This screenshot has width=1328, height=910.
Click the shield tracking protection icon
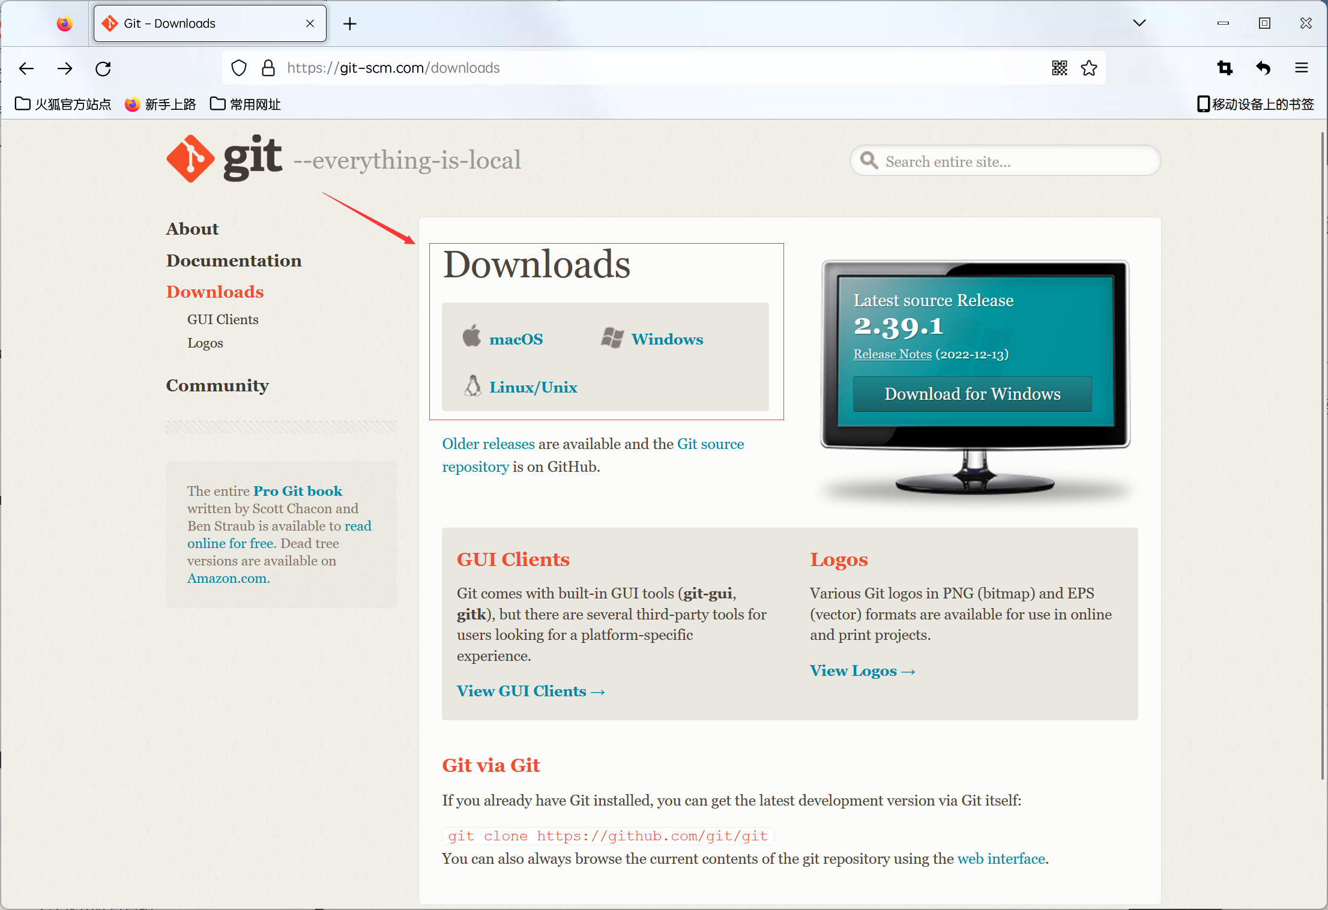coord(239,68)
